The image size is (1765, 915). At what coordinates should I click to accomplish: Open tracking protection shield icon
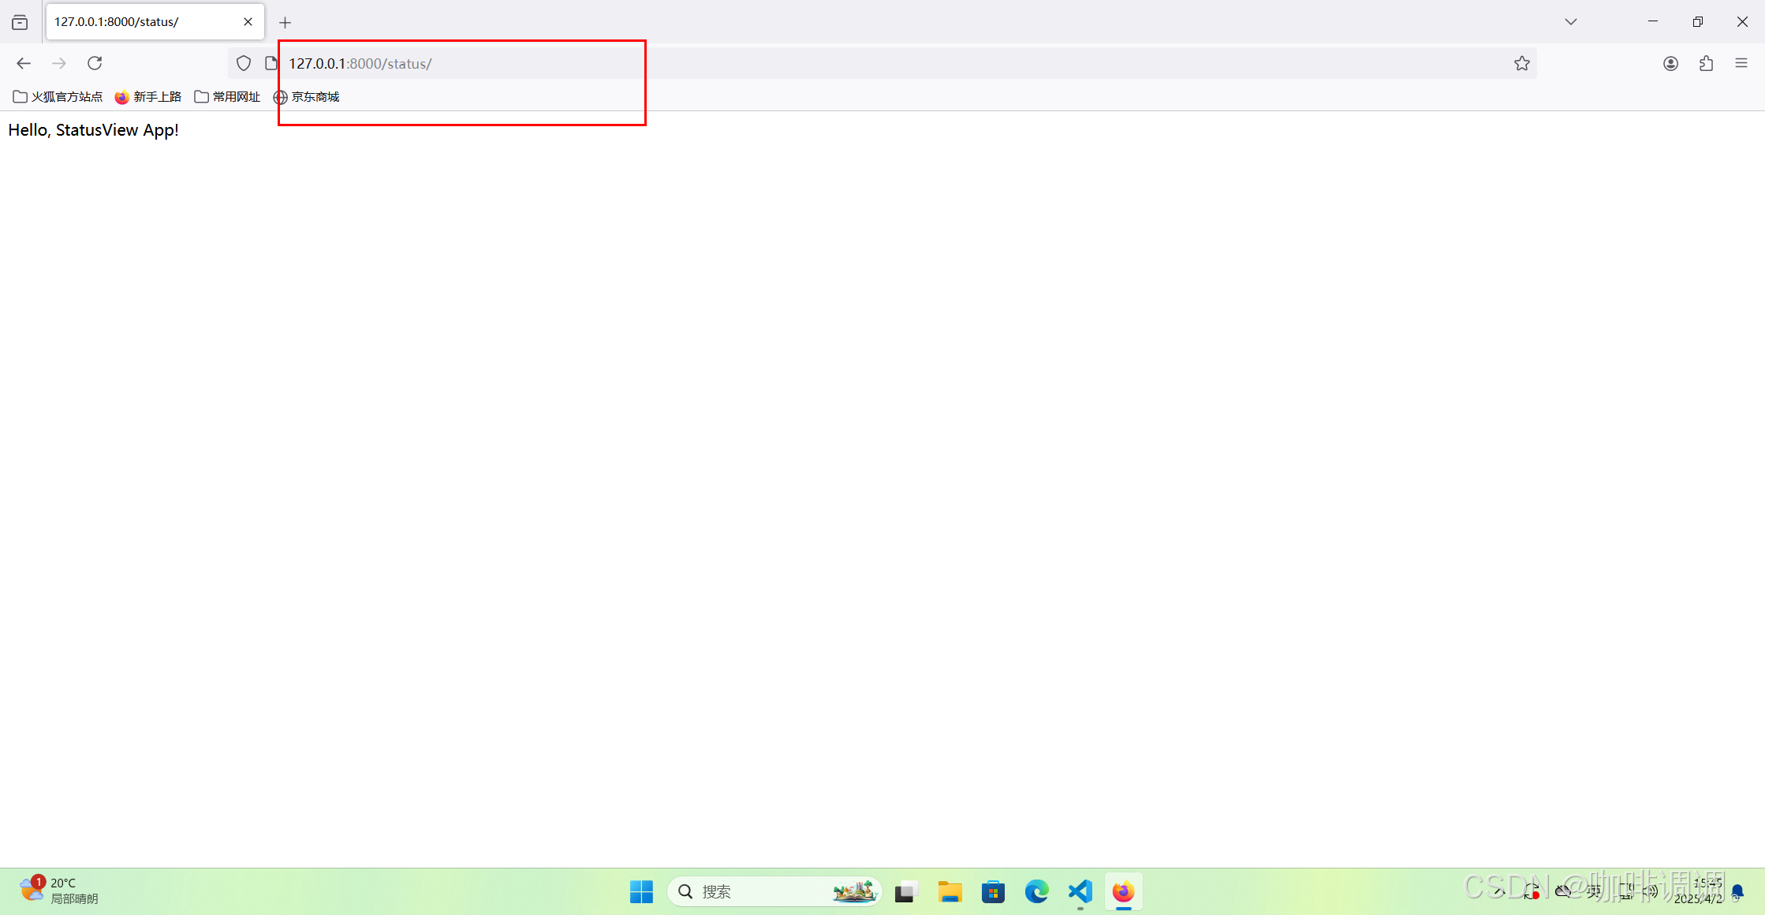[244, 63]
